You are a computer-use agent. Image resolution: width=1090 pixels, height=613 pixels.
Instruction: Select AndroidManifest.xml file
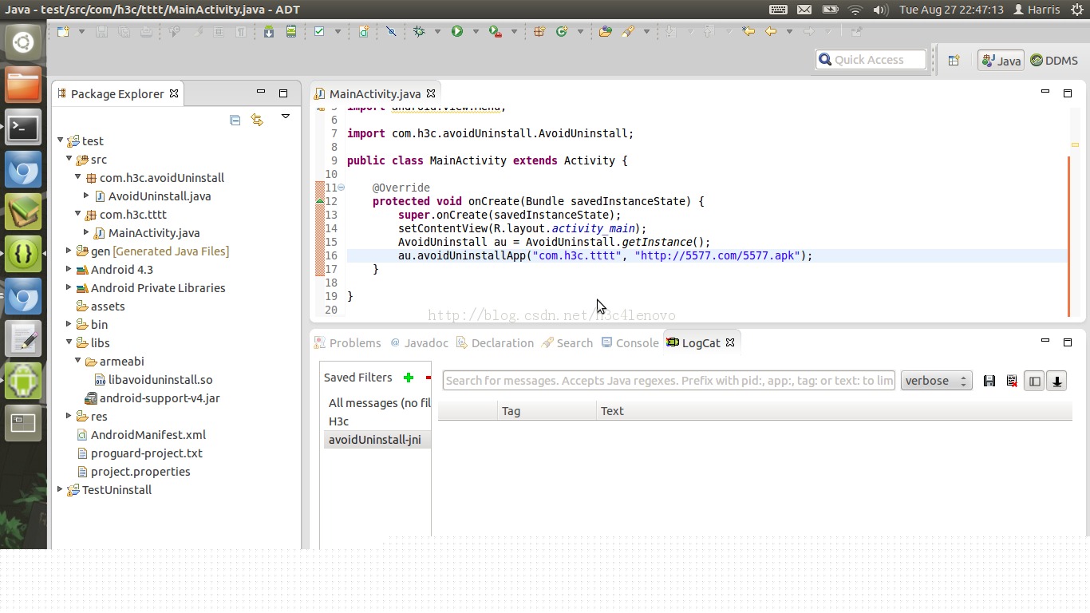point(148,434)
